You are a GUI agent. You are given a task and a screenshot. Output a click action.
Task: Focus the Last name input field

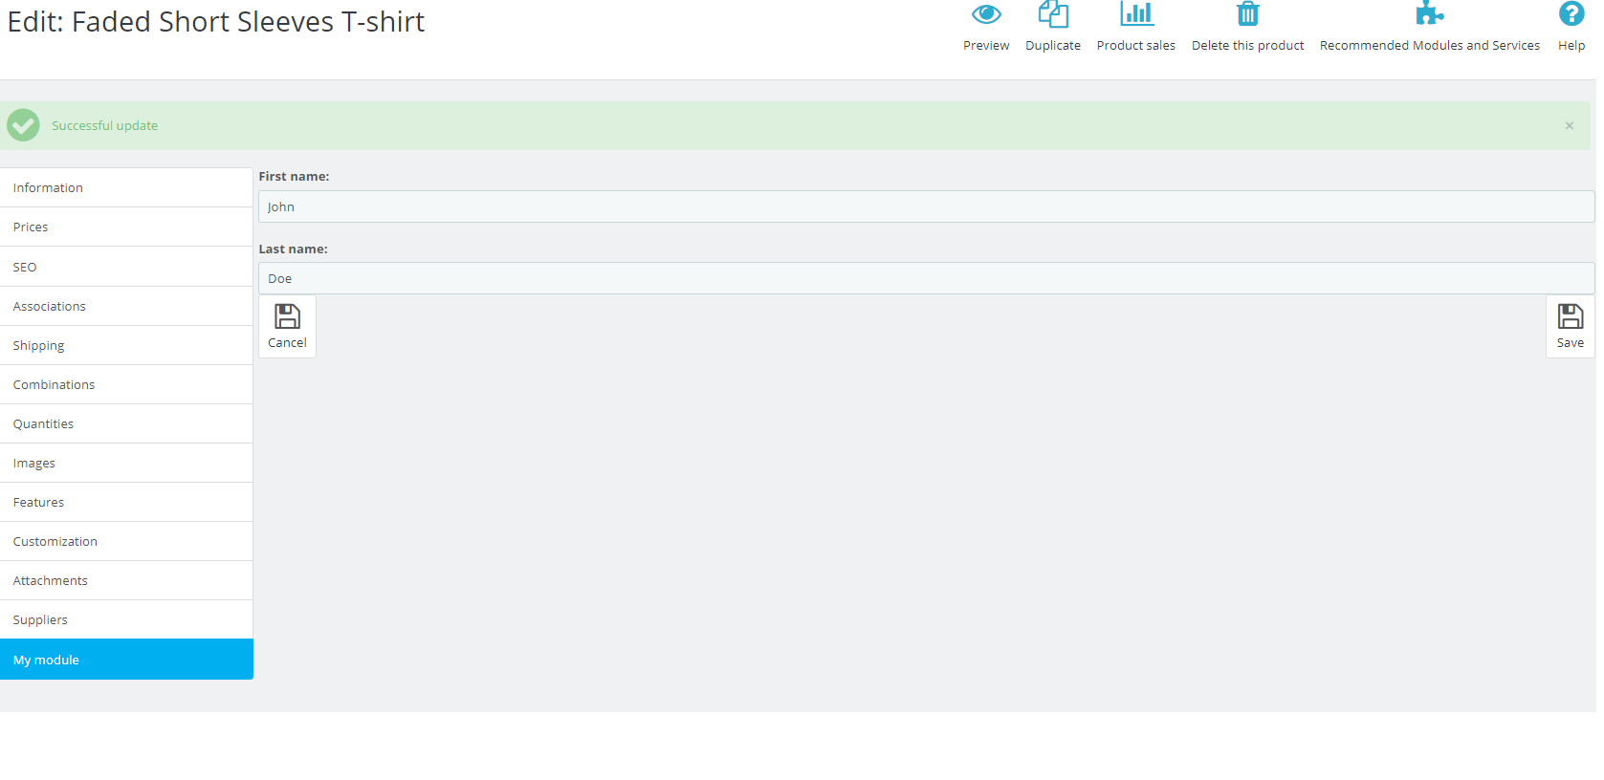[926, 278]
